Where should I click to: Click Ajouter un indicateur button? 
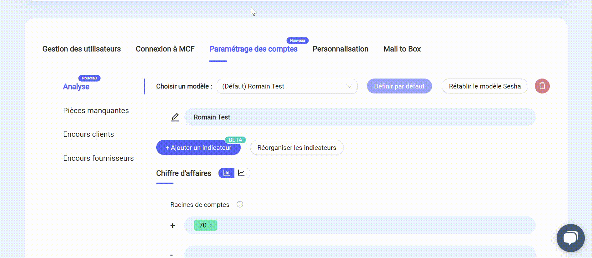(198, 148)
